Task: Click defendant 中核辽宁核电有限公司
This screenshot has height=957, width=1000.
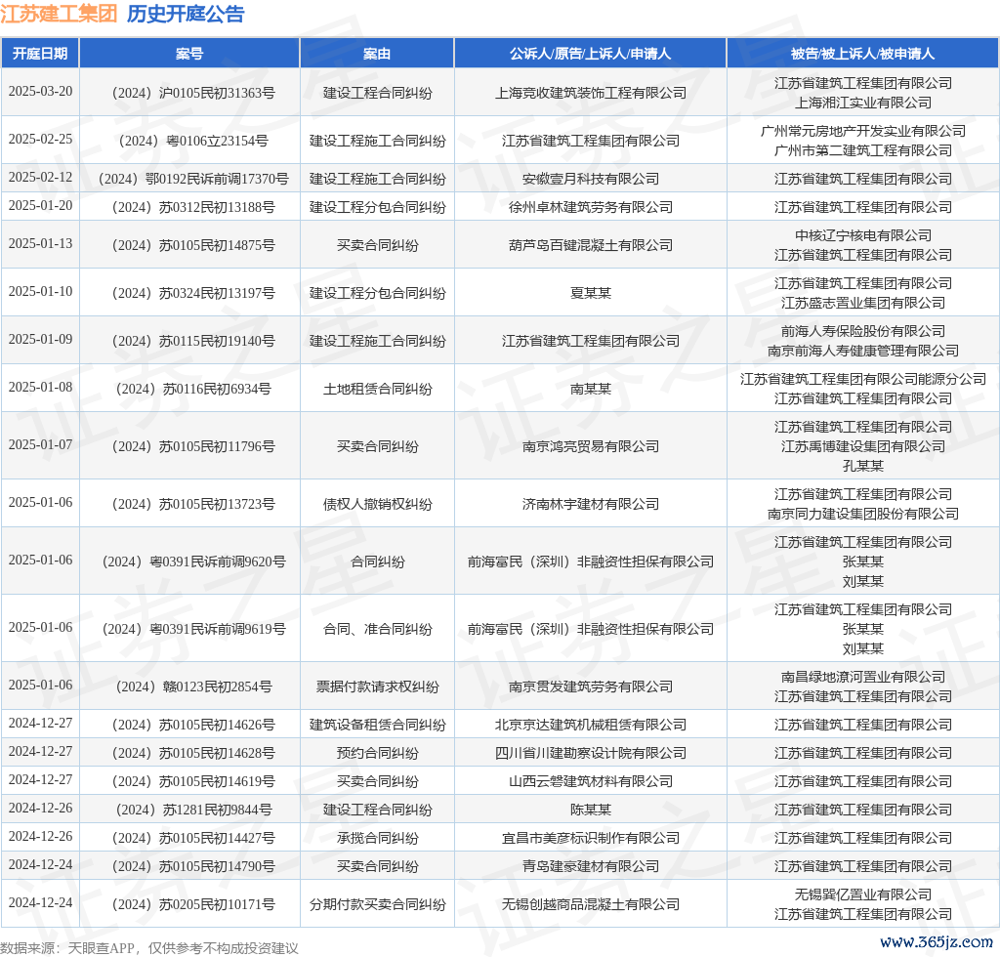Action: (863, 236)
